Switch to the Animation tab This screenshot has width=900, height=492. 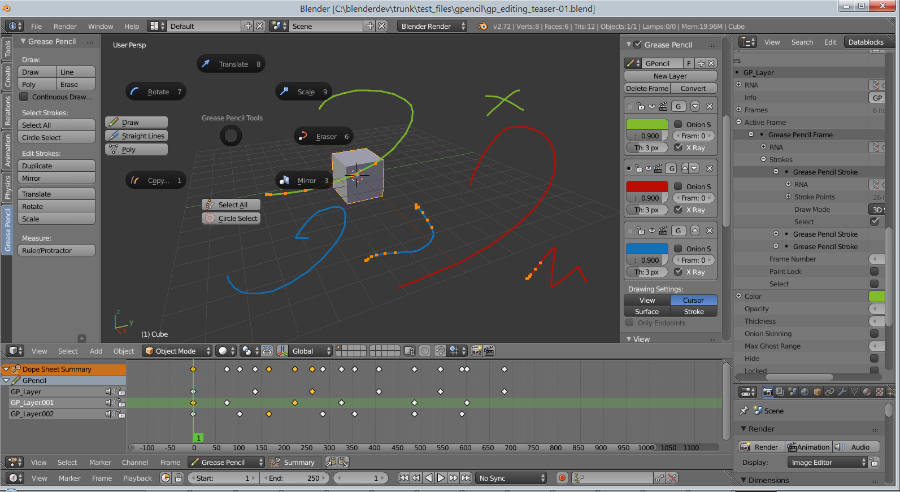click(x=7, y=150)
